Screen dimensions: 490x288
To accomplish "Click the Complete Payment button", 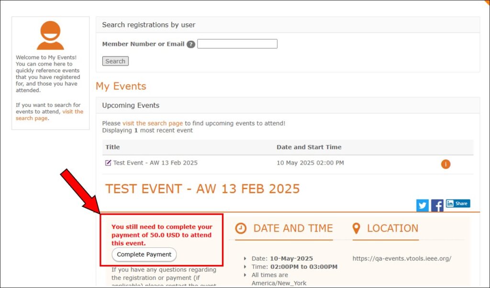I will pyautogui.click(x=144, y=254).
